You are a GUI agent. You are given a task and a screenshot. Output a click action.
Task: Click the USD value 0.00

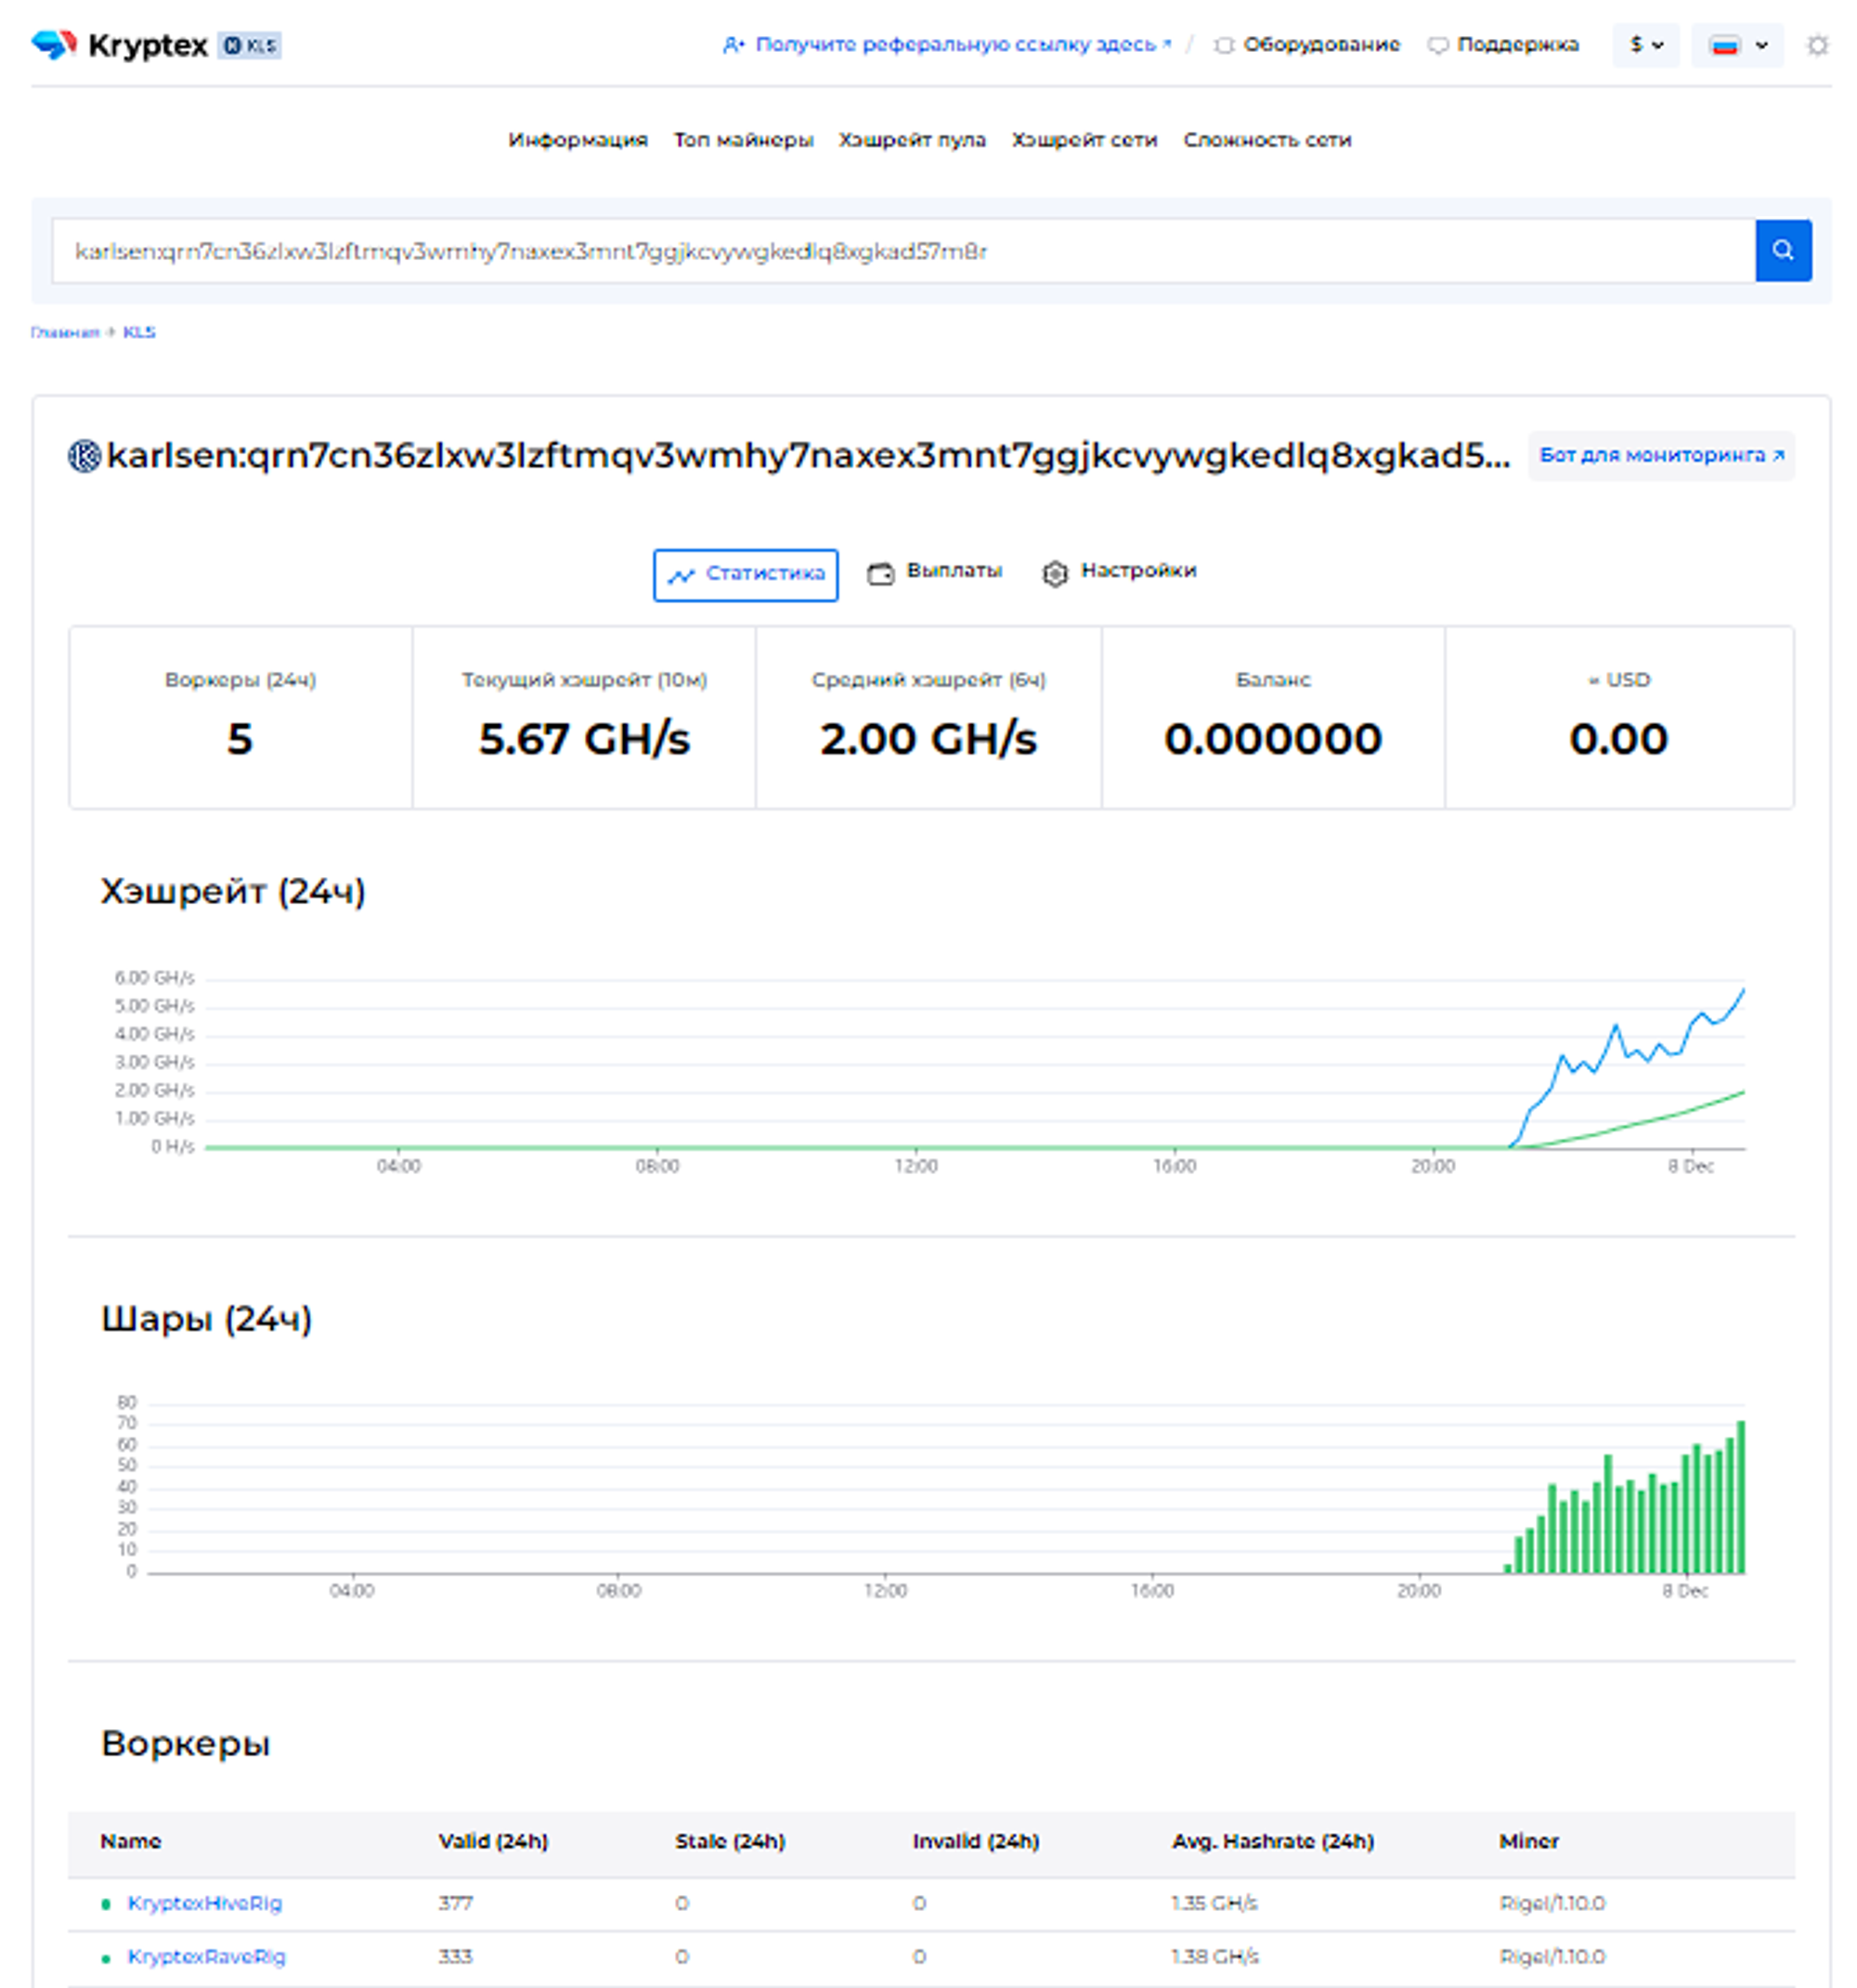coord(1617,739)
